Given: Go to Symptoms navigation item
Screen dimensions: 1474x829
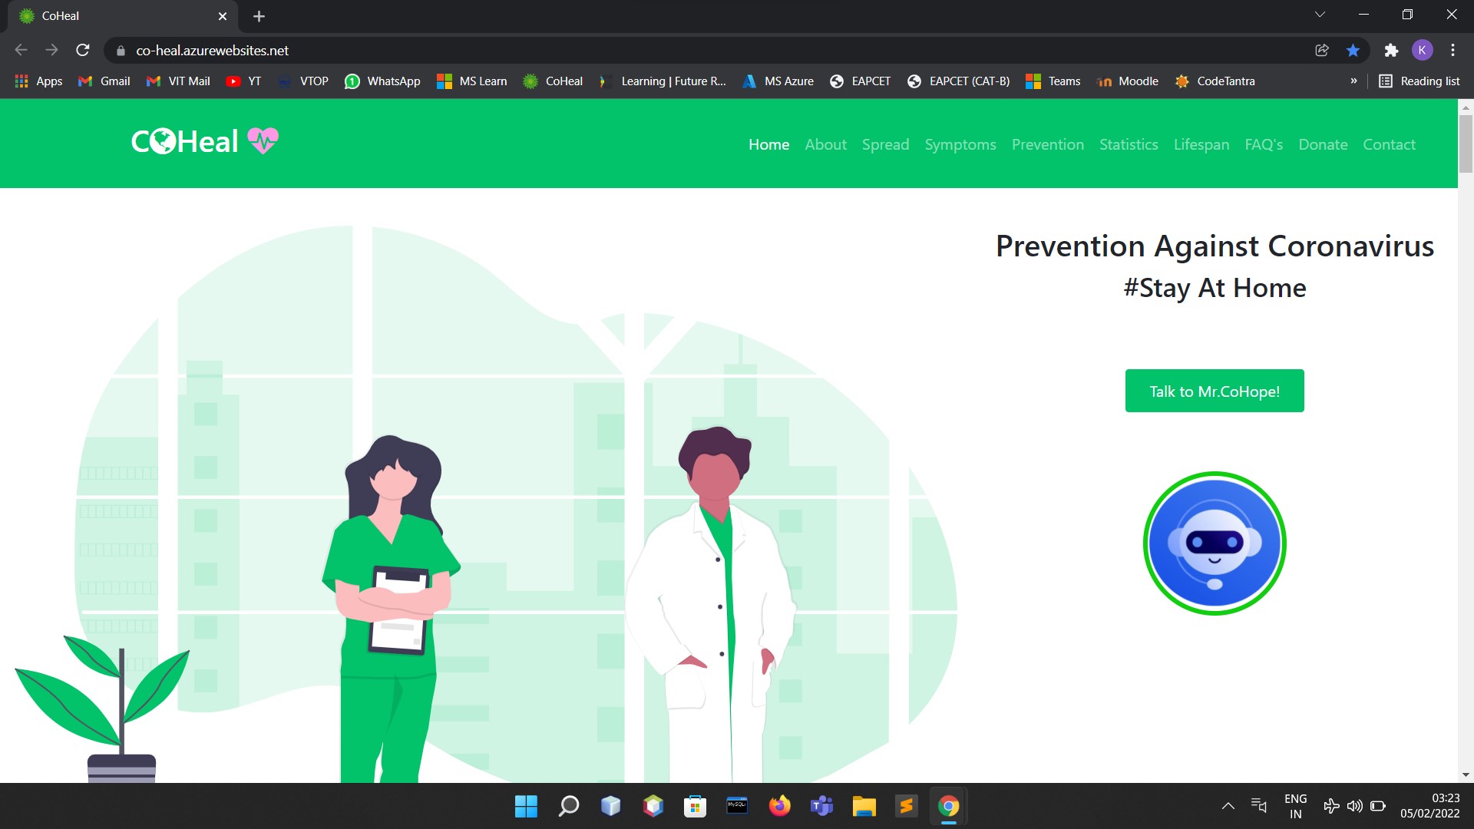Looking at the screenshot, I should (x=960, y=144).
